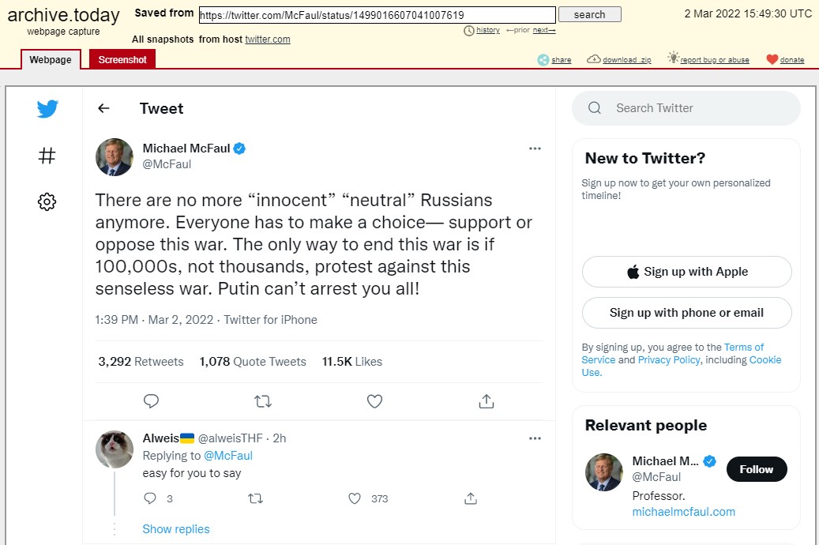
Task: Open more options on McFaul's tweet
Action: (x=535, y=148)
